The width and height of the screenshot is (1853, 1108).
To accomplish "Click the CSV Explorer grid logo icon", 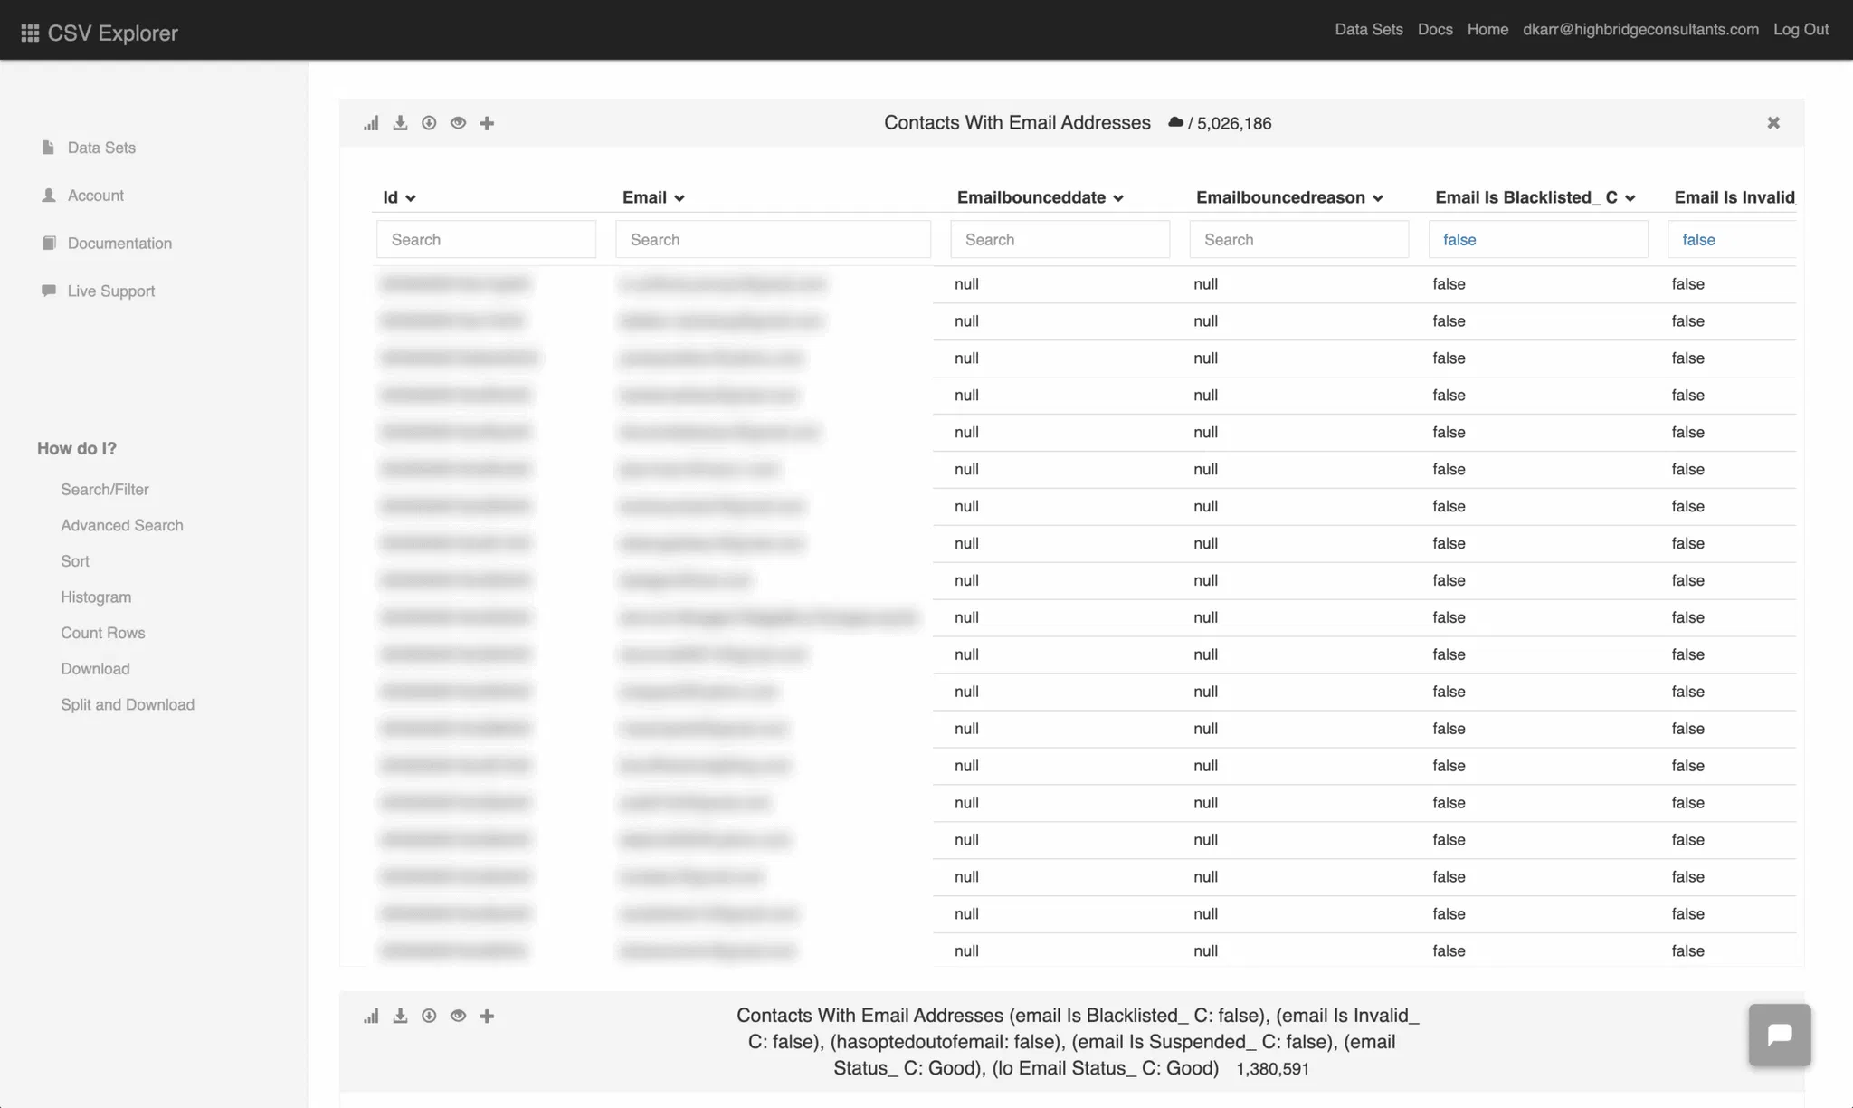I will click(x=30, y=33).
